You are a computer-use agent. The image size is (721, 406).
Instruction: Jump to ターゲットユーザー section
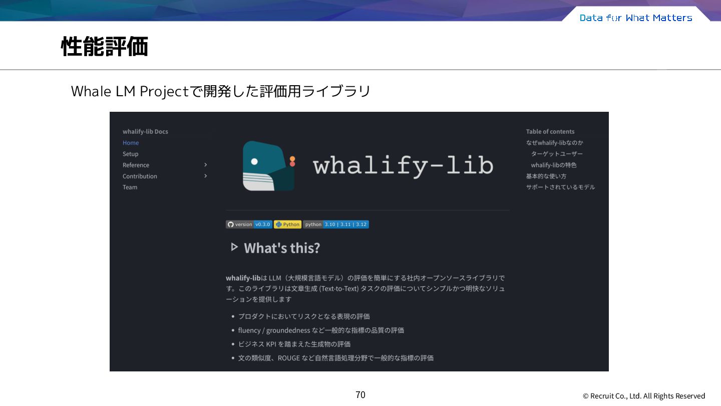557,154
